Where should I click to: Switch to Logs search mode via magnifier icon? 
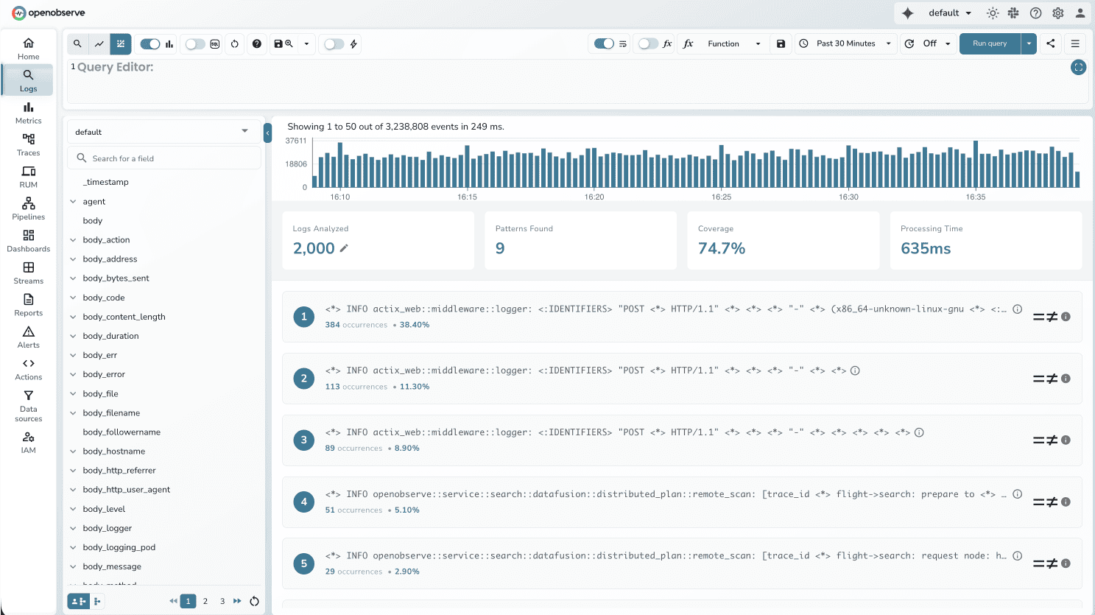pos(77,43)
